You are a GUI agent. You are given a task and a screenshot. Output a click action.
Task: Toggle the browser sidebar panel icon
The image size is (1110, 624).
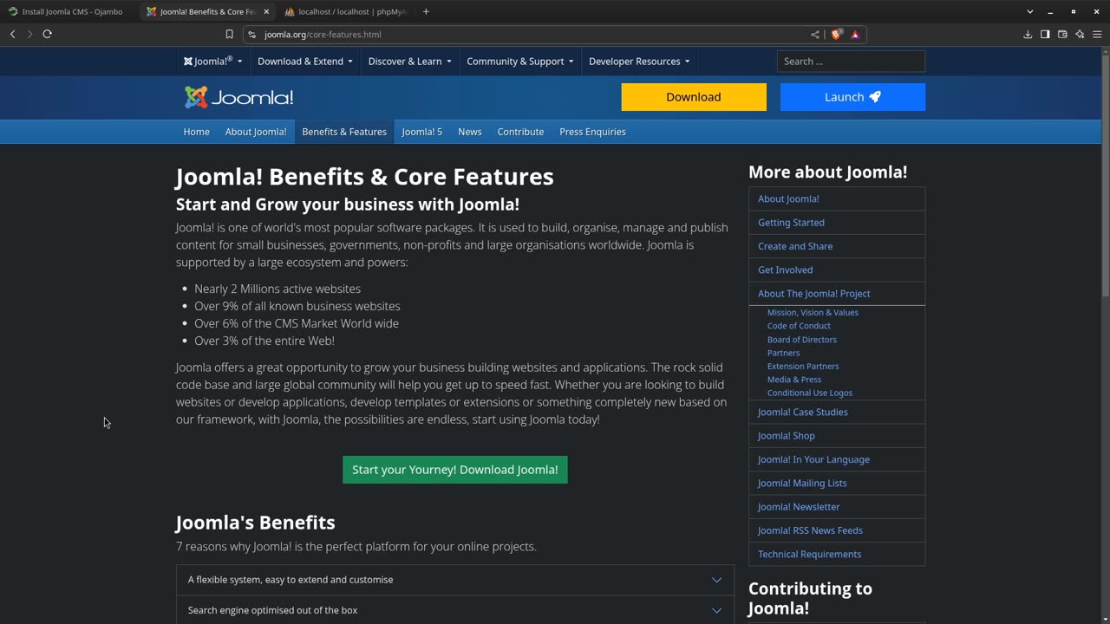pos(1045,35)
